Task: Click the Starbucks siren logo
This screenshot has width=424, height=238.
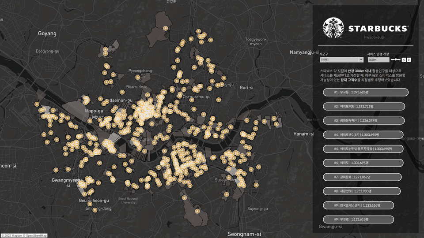Action: [x=333, y=28]
